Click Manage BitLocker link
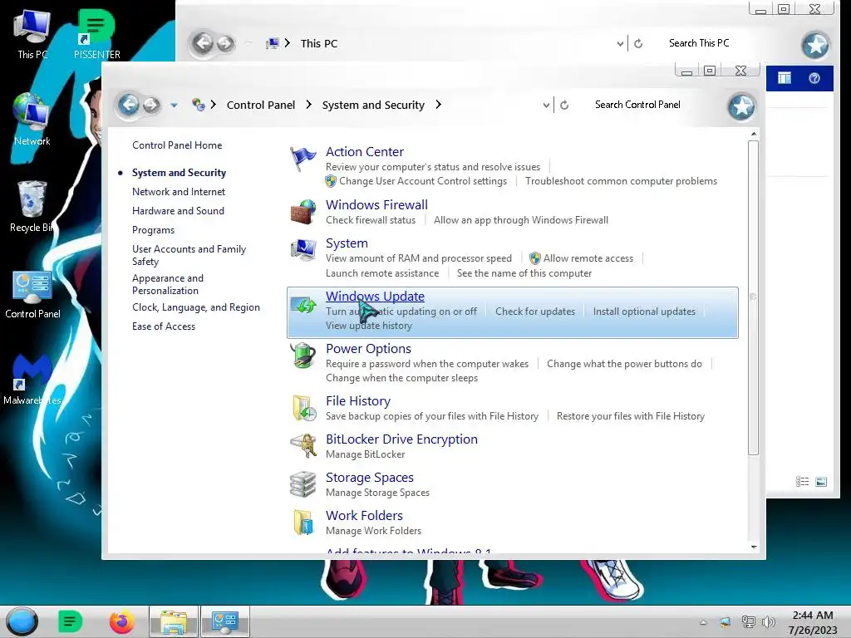The image size is (851, 638). [x=366, y=454]
